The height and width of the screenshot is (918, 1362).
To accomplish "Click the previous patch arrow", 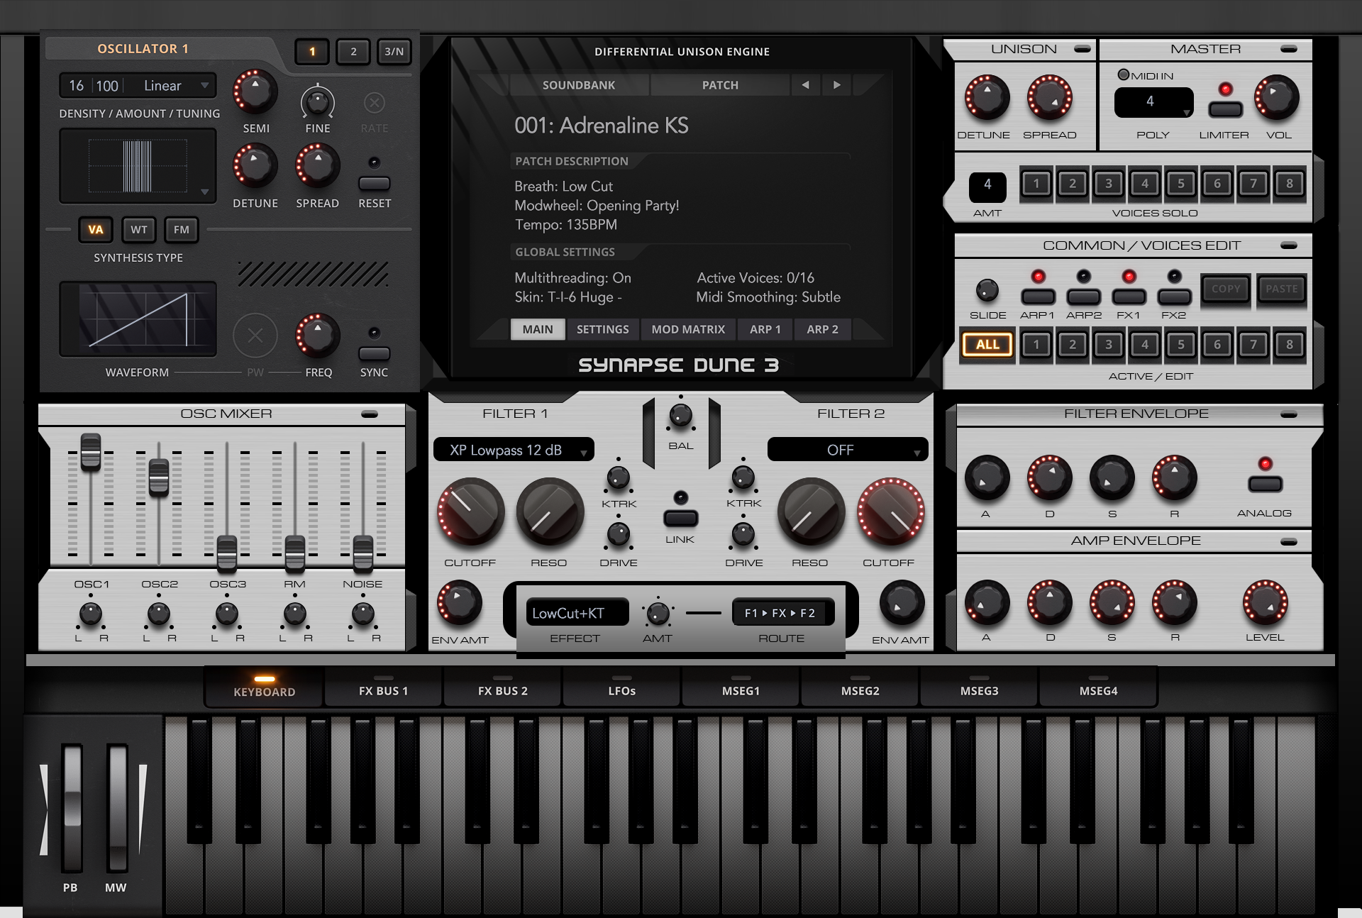I will [805, 85].
